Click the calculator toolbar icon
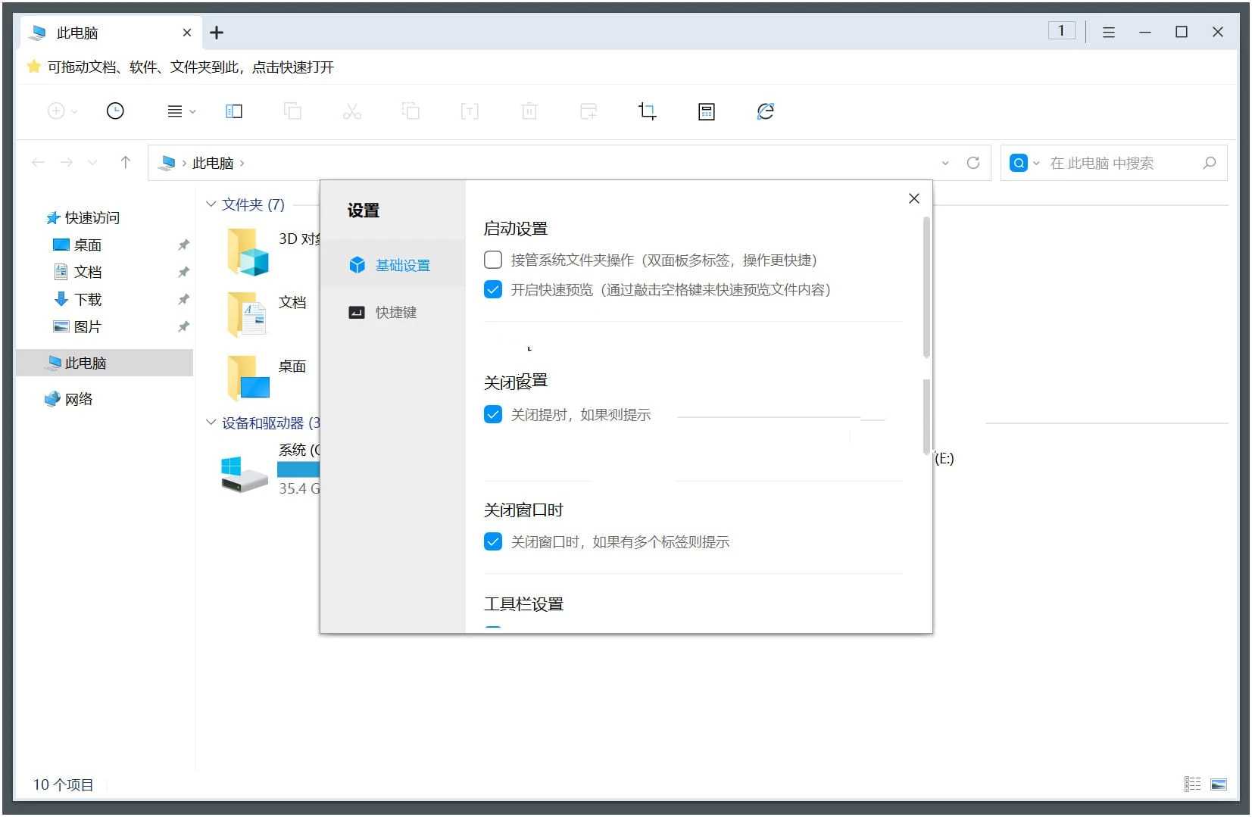 705,111
